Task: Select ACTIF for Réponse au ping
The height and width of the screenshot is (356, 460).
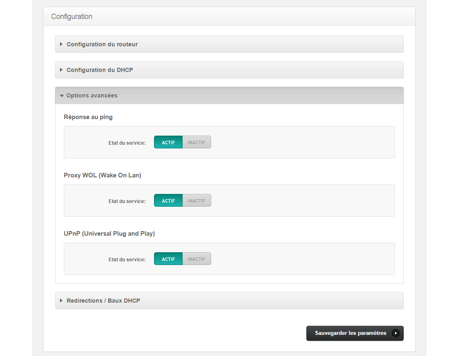Action: click(168, 143)
